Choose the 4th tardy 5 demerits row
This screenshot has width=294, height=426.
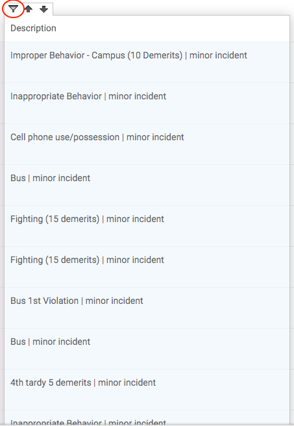tap(147, 390)
